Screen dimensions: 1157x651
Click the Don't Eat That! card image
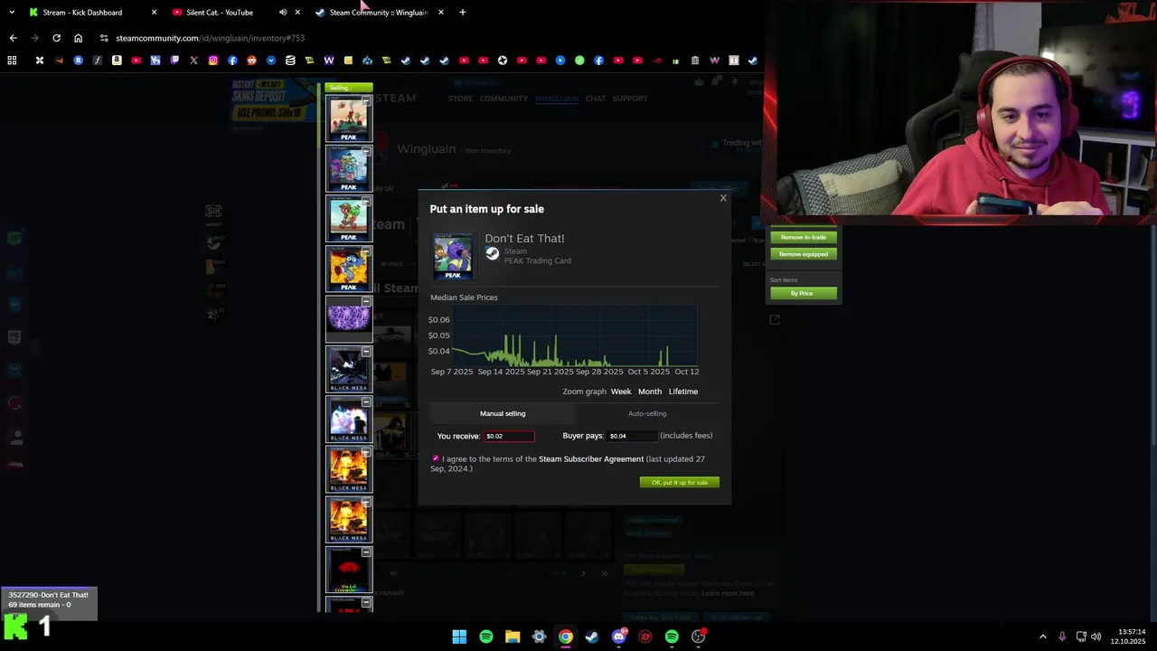point(453,256)
